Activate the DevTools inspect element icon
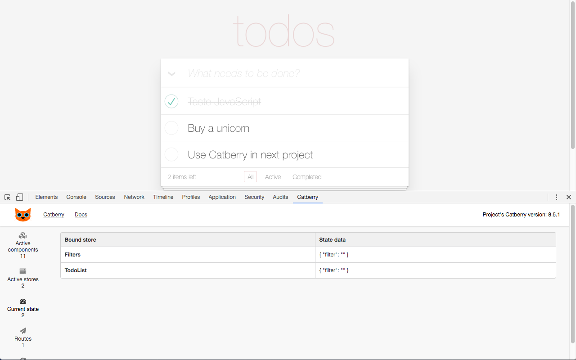The image size is (576, 360). (x=8, y=197)
